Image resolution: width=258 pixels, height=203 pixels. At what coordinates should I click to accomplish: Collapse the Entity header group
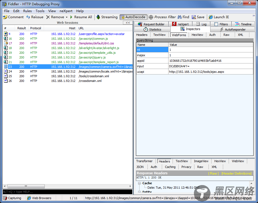pyautogui.click(x=139, y=192)
